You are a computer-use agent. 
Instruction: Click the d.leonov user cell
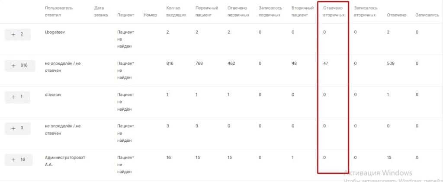point(54,95)
